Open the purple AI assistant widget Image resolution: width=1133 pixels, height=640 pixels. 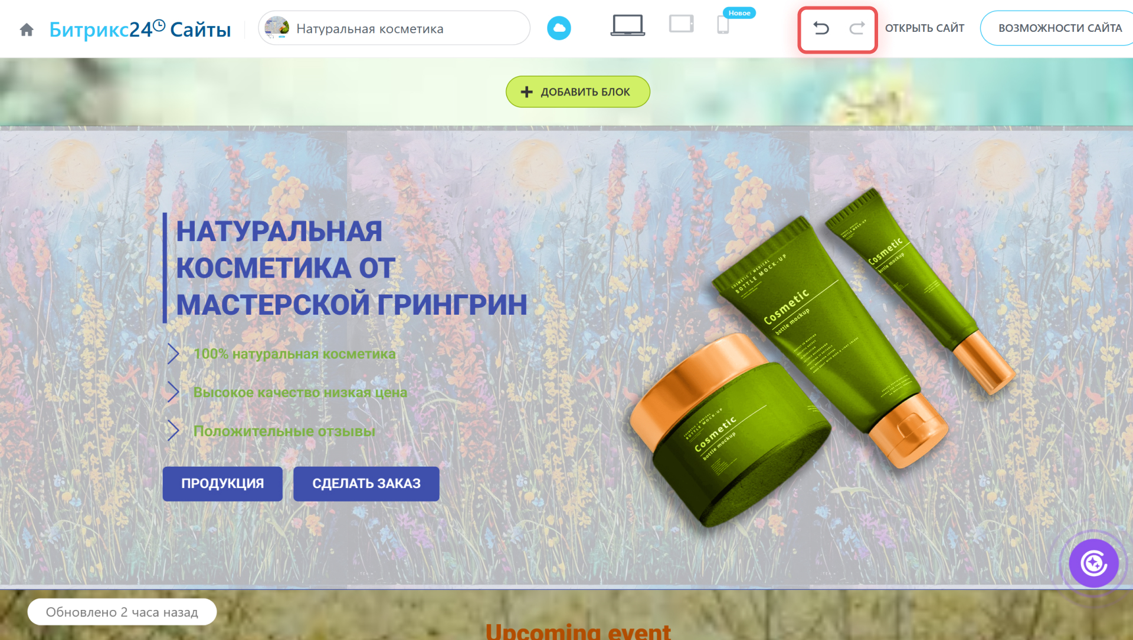pos(1093,563)
